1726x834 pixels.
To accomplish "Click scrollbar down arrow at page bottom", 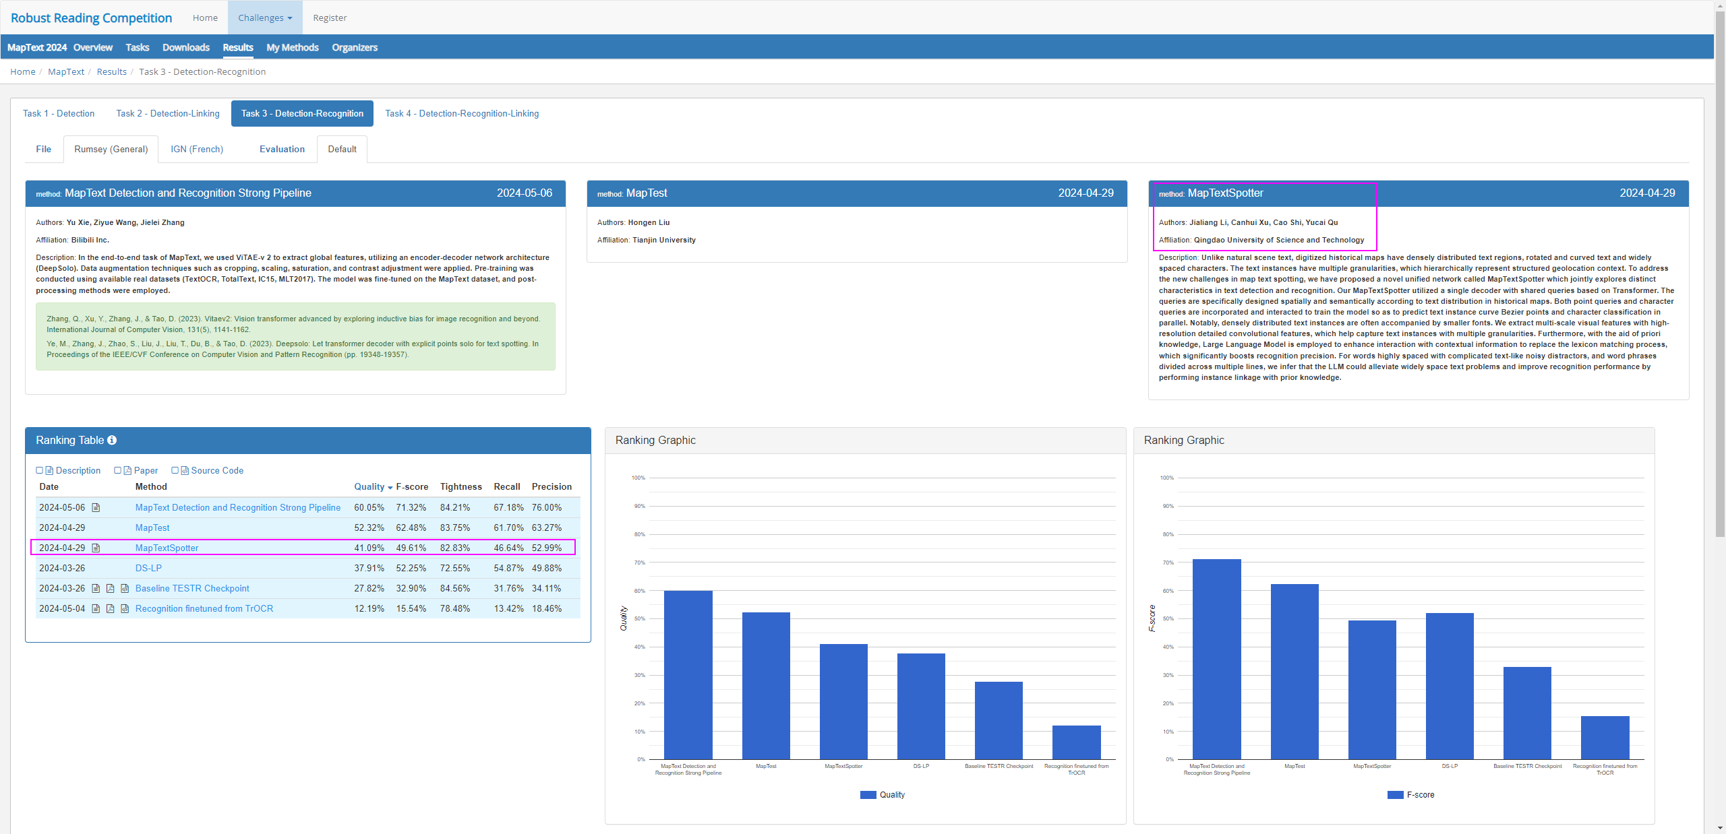I will pyautogui.click(x=1721, y=827).
